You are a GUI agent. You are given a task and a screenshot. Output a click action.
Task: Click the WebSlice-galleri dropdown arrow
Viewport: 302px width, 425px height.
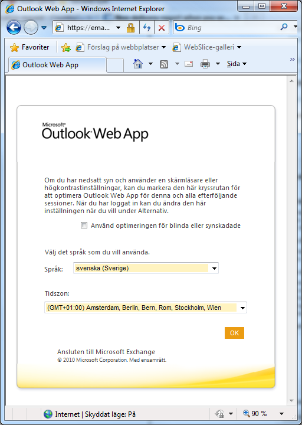coord(239,47)
